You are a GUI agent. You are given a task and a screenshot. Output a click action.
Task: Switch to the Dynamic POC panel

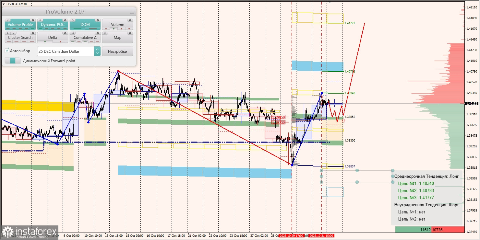[x=53, y=24]
